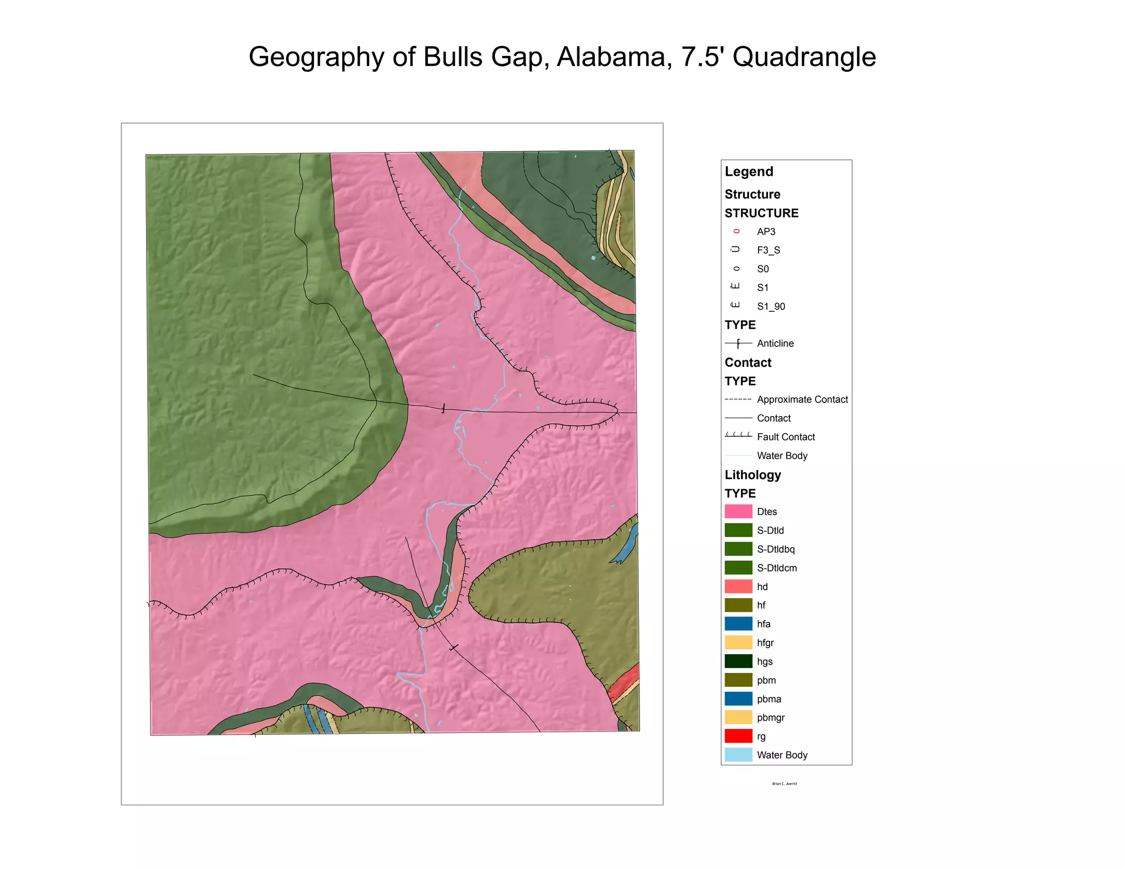This screenshot has height=869, width=1125.
Task: Click the Anticline line symbol
Action: (x=738, y=344)
